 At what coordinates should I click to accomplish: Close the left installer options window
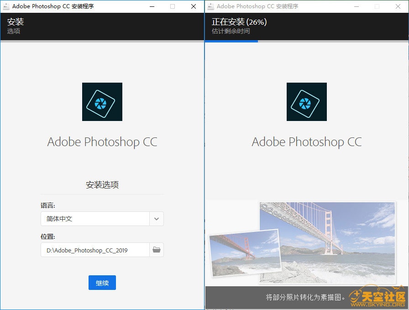click(194, 6)
